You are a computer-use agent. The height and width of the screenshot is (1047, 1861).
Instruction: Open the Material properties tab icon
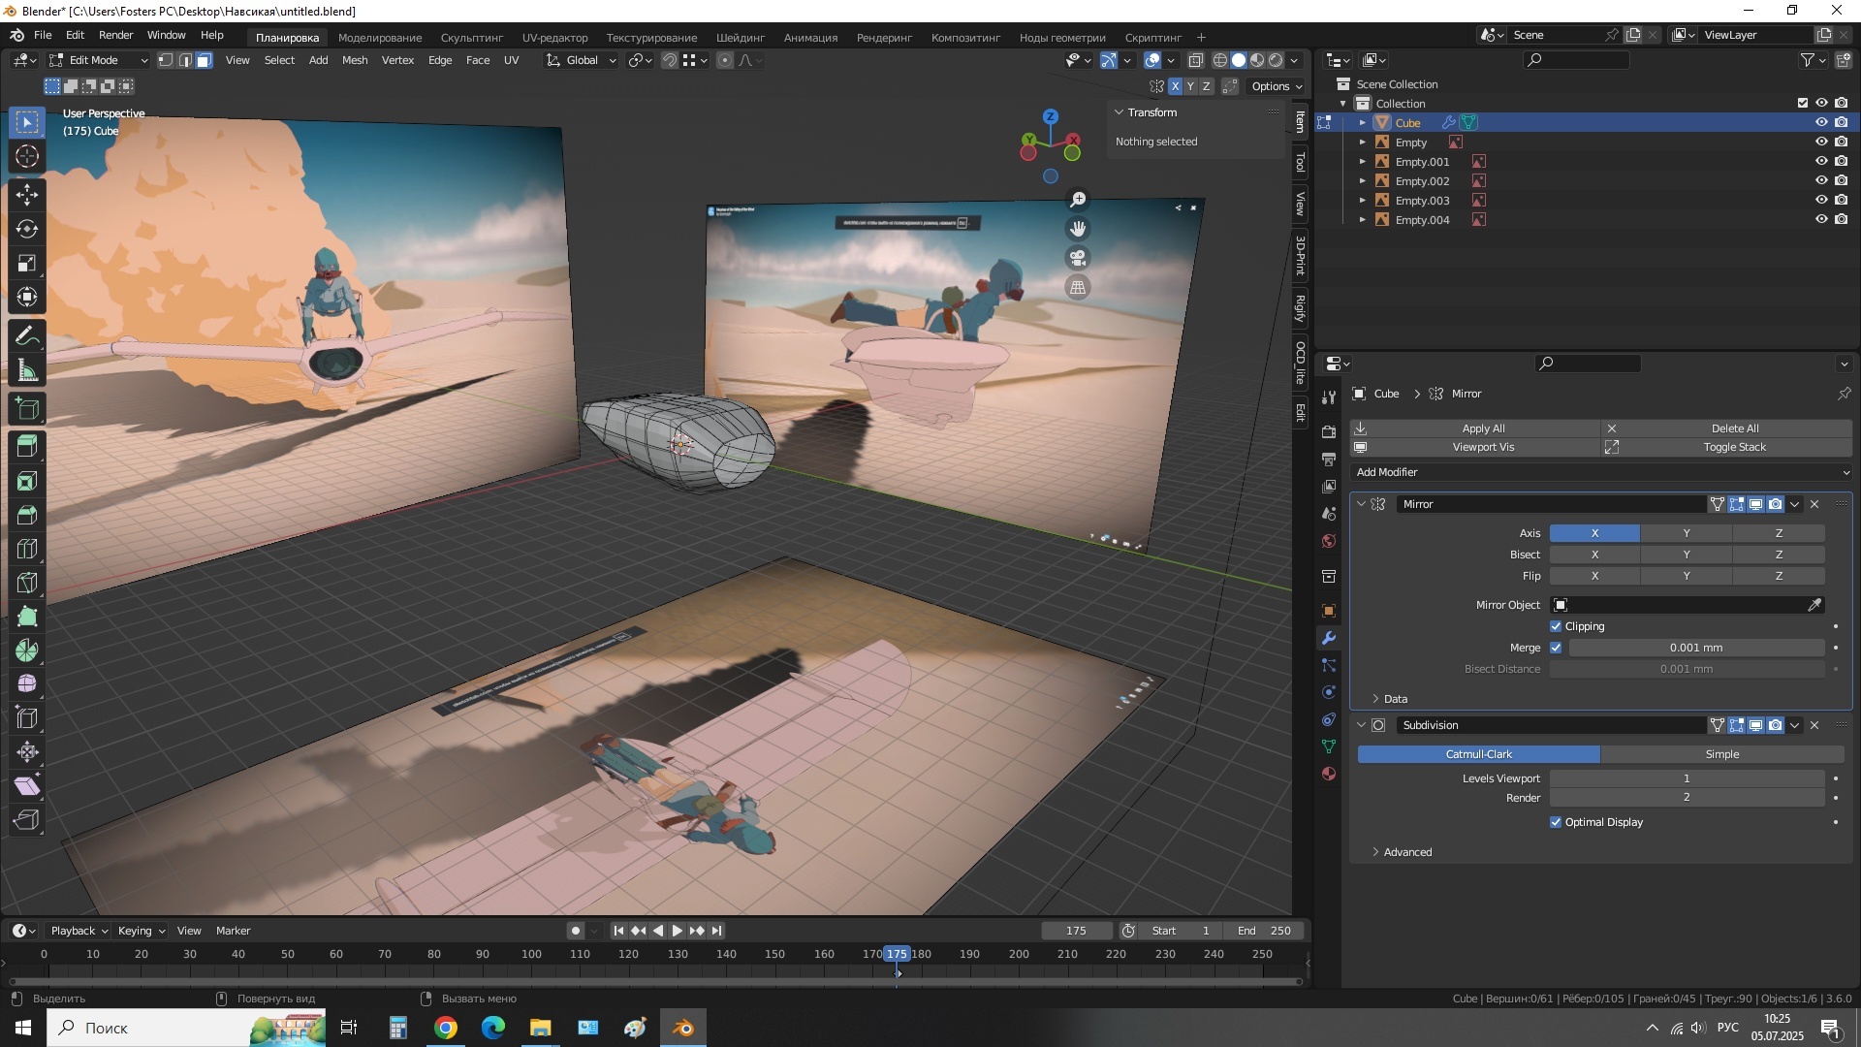point(1329,775)
